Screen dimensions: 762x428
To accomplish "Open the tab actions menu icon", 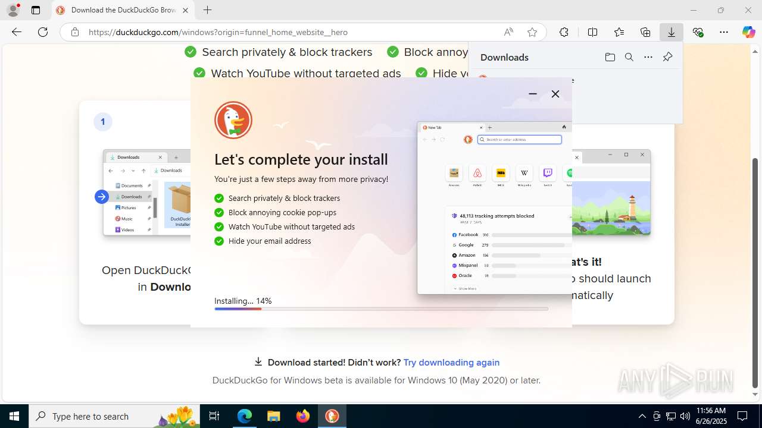I will click(36, 10).
